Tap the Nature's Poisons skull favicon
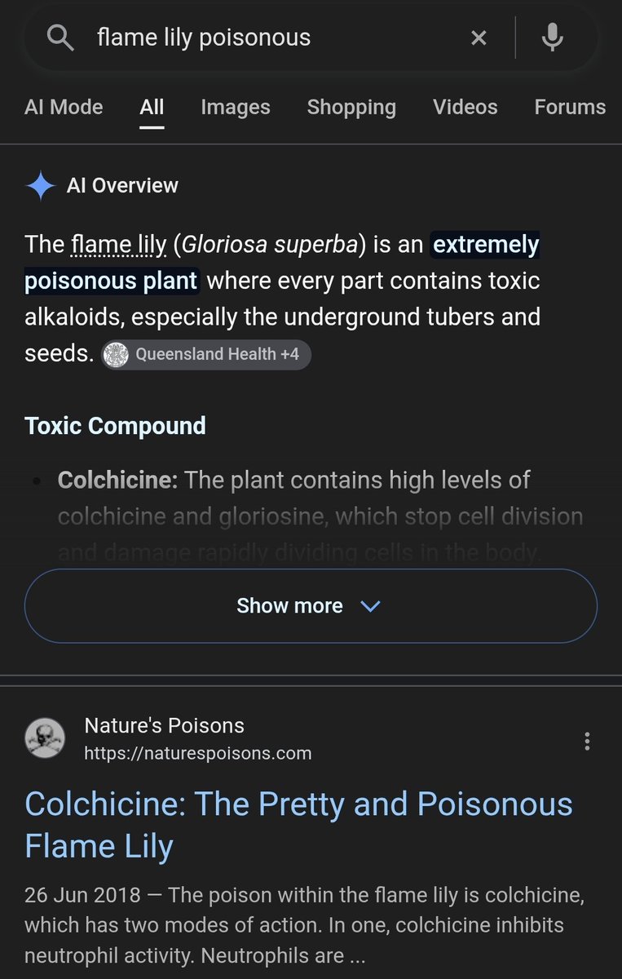 coord(45,738)
